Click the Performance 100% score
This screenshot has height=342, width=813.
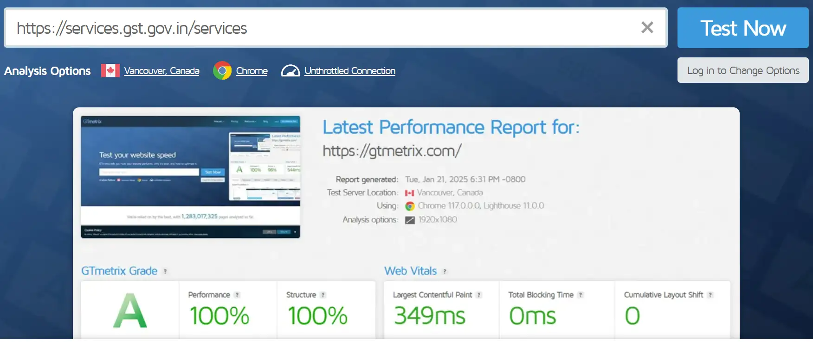click(219, 316)
